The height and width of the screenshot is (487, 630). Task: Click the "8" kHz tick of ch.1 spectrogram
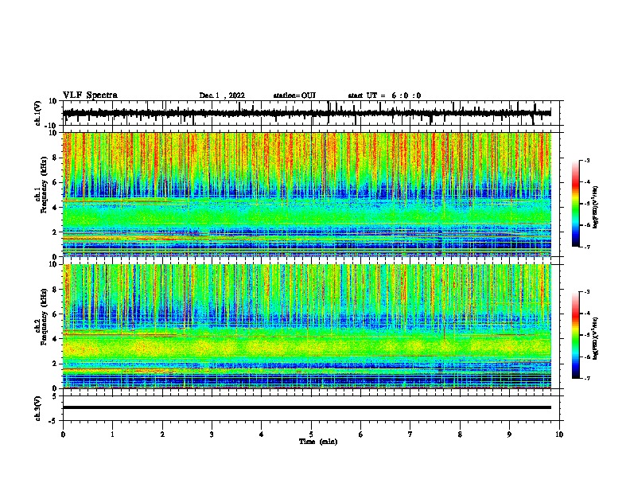pos(55,158)
